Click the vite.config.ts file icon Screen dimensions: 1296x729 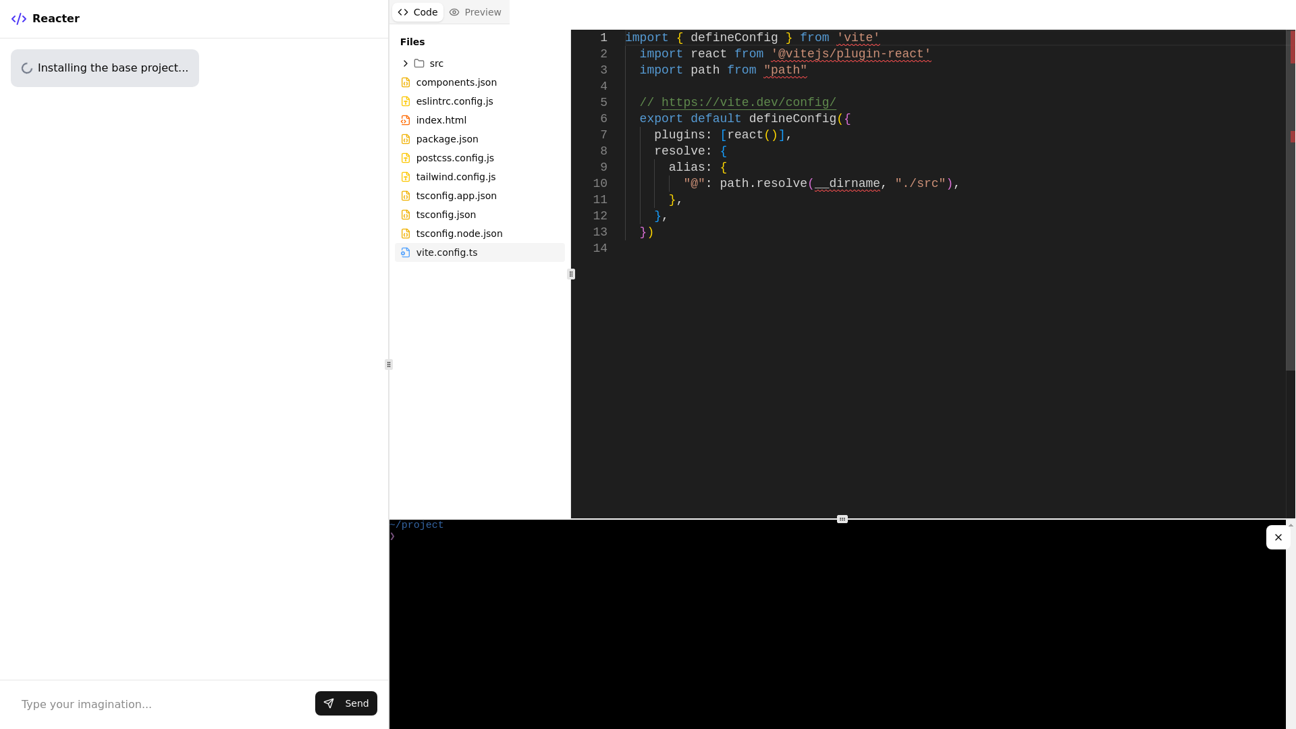click(406, 252)
